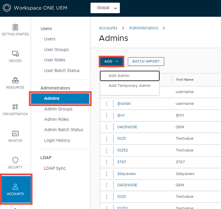Open Login History page
221x209 pixels.
click(x=57, y=140)
